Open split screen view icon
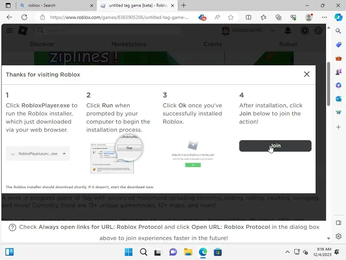 248,17
